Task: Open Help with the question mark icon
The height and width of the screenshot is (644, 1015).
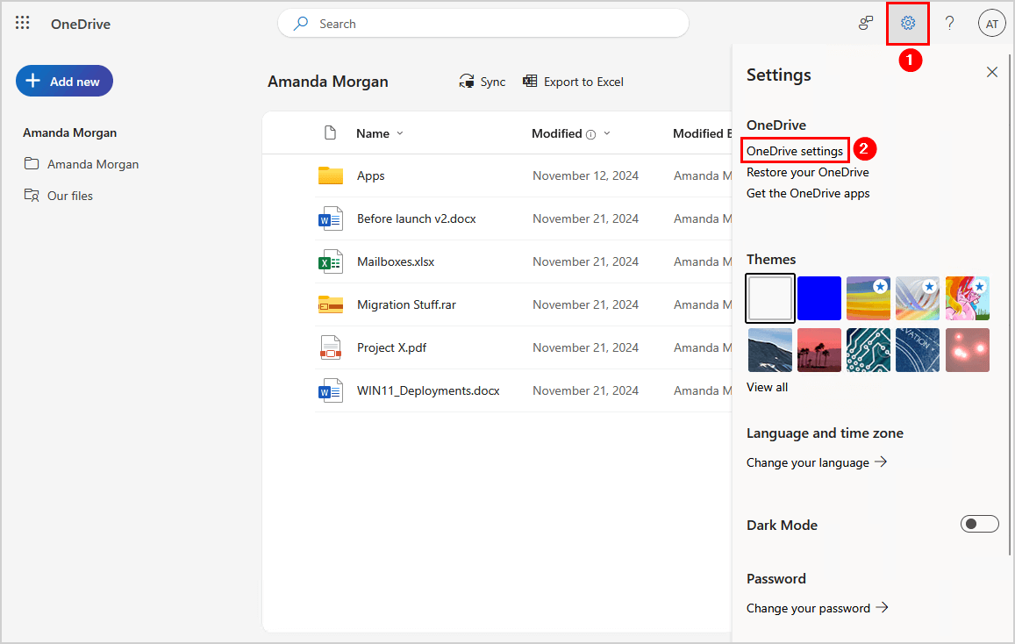Action: [x=949, y=23]
